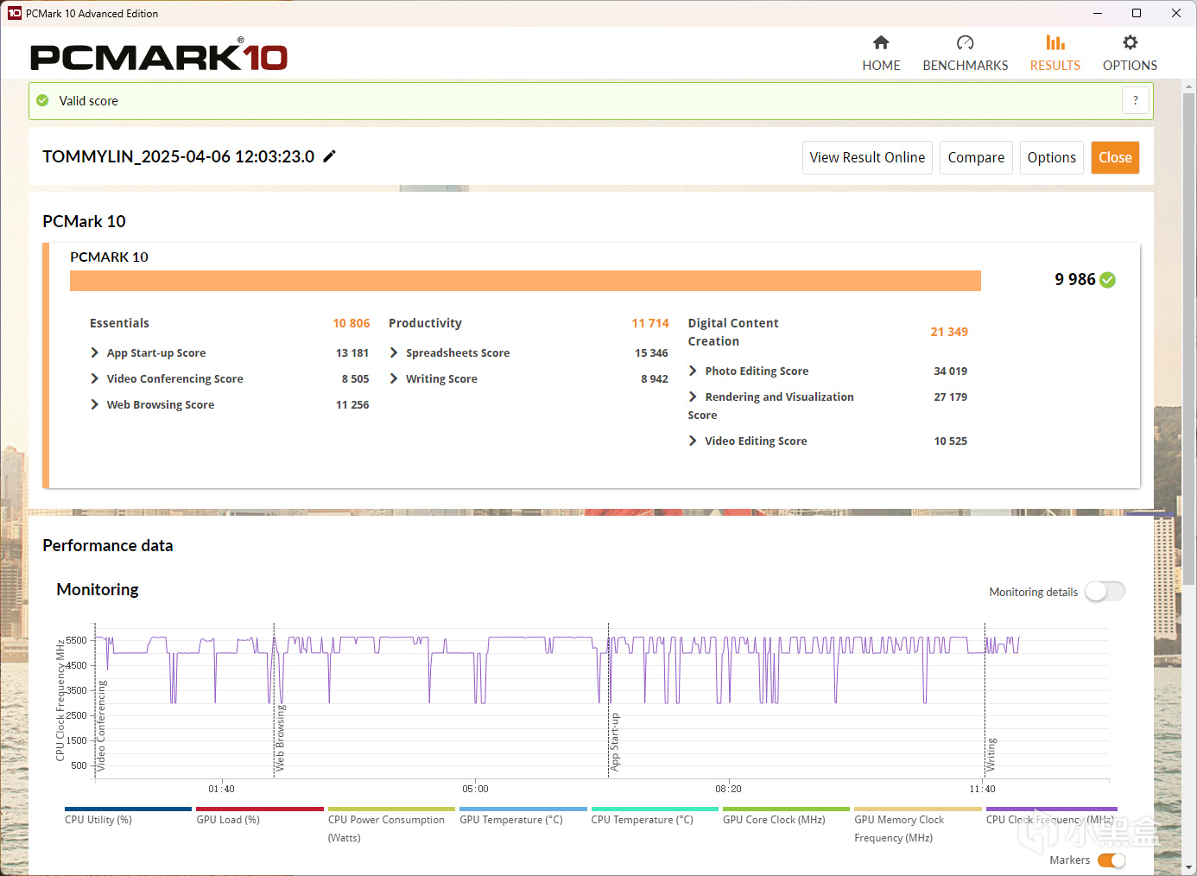Click the Home house icon
Screen dimensions: 1197x876
(x=881, y=42)
